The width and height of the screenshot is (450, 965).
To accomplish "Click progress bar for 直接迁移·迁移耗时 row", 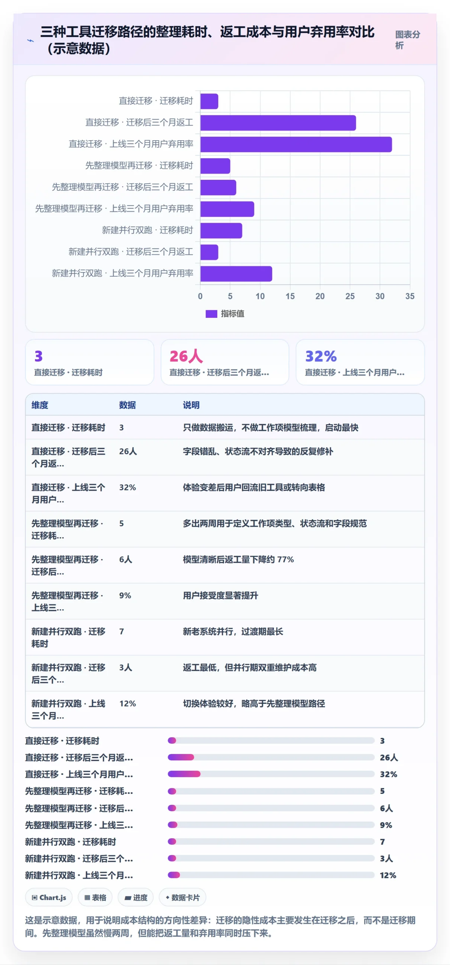I will click(271, 741).
